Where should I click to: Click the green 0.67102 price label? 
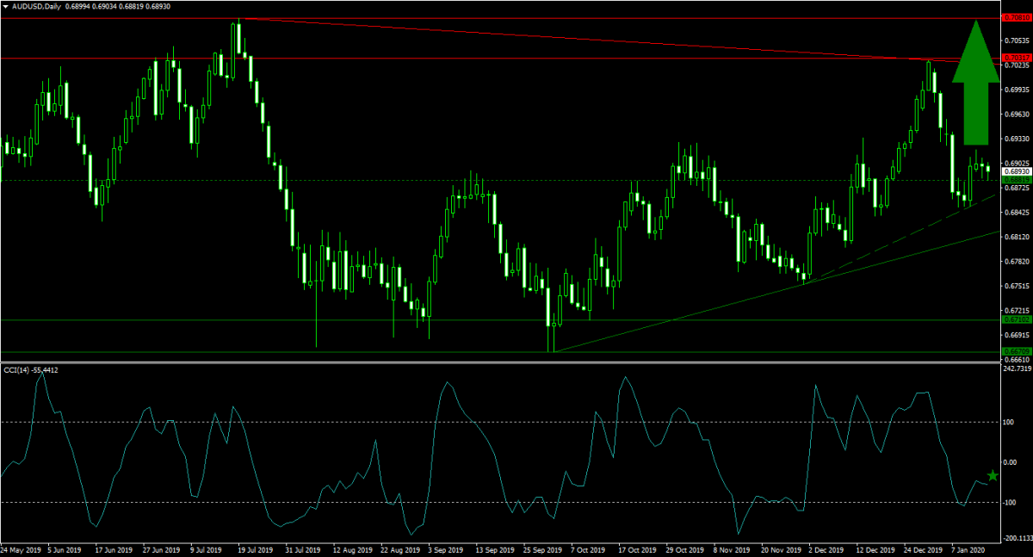(x=1016, y=319)
